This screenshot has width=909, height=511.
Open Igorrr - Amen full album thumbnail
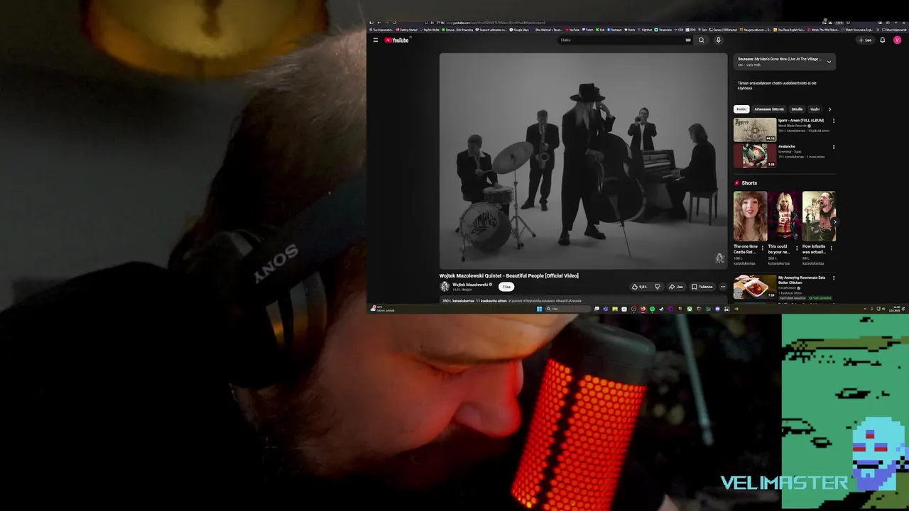point(755,130)
